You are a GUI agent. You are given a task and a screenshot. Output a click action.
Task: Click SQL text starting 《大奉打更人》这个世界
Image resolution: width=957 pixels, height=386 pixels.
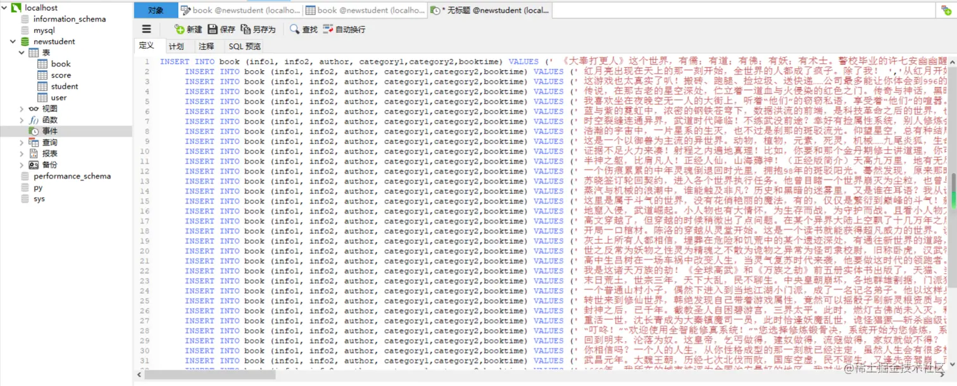pyautogui.click(x=754, y=61)
